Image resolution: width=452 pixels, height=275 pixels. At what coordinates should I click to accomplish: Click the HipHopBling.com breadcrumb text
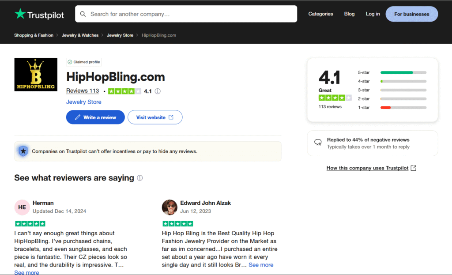pos(159,35)
